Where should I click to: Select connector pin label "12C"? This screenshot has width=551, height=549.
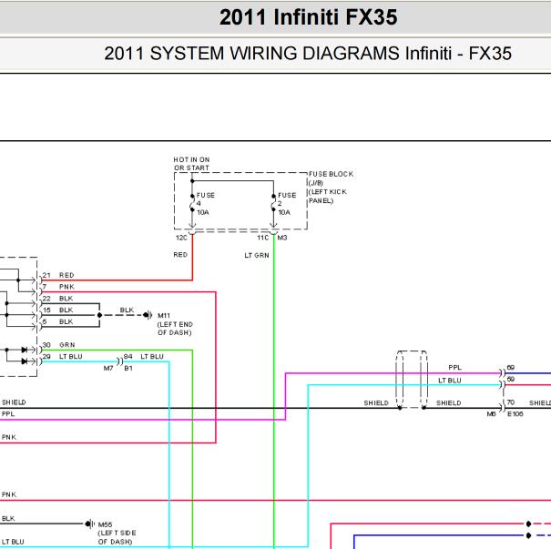(x=181, y=238)
